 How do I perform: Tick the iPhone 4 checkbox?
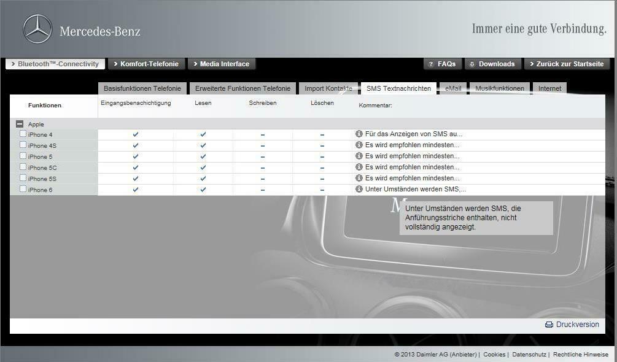23,134
